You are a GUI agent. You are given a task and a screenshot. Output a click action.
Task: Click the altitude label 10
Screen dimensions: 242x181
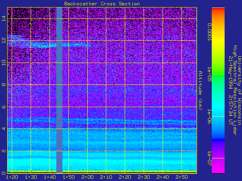4,63
